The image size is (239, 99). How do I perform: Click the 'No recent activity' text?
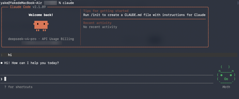pyautogui.click(x=100, y=27)
